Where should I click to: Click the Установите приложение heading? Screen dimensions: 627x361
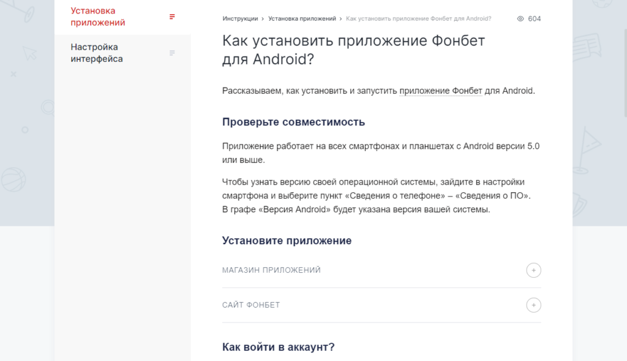point(287,240)
